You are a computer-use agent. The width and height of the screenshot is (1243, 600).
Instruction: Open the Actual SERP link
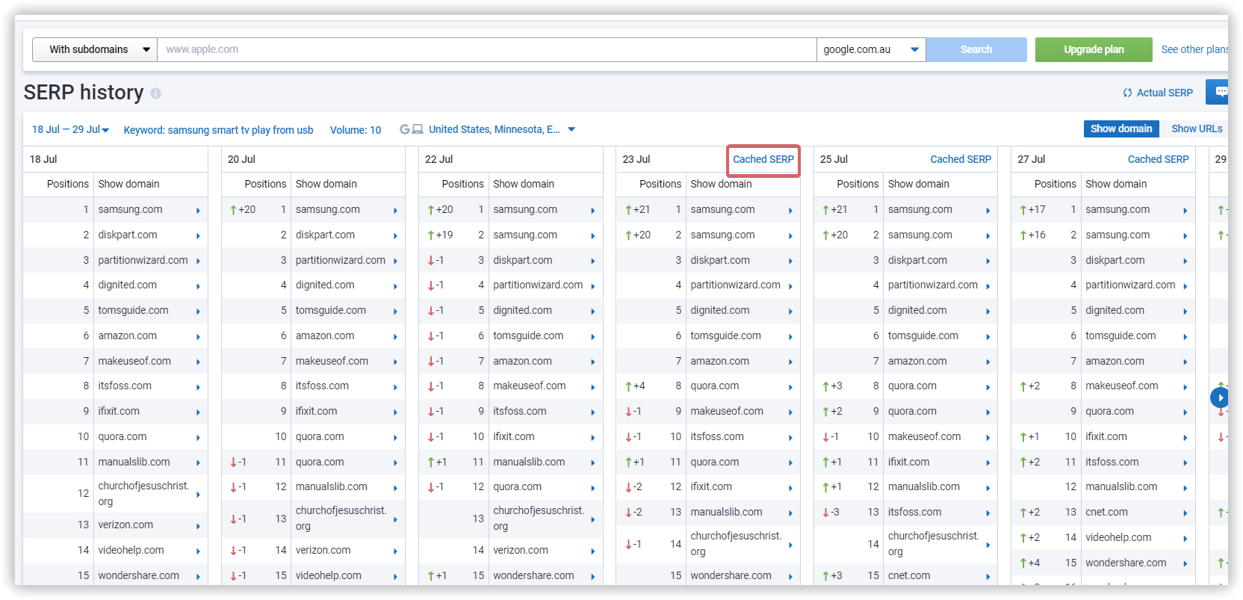pos(1165,93)
